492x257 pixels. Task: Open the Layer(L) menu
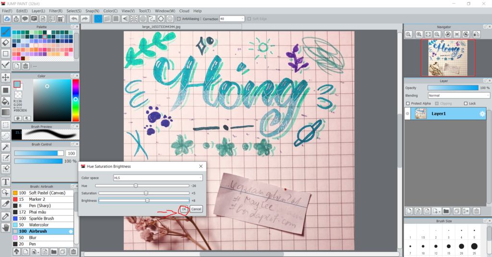click(38, 11)
